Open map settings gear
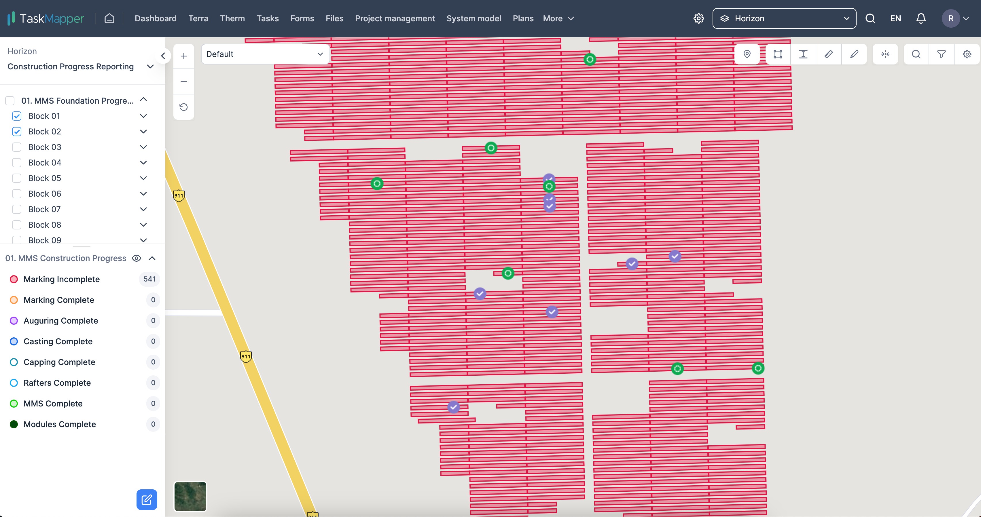Image resolution: width=981 pixels, height=517 pixels. click(x=967, y=54)
